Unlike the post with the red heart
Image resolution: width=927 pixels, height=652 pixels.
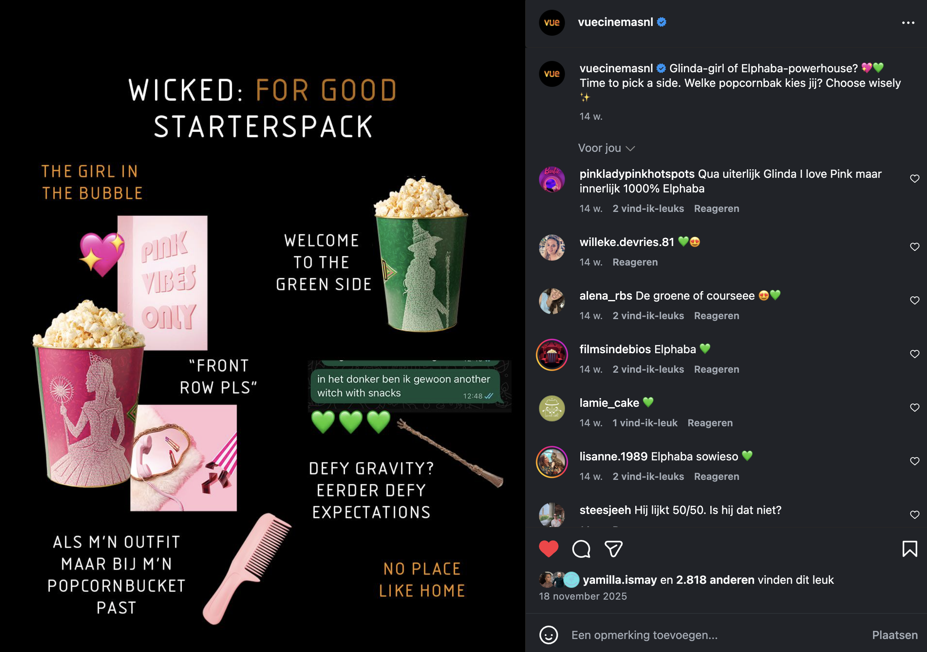pyautogui.click(x=548, y=549)
